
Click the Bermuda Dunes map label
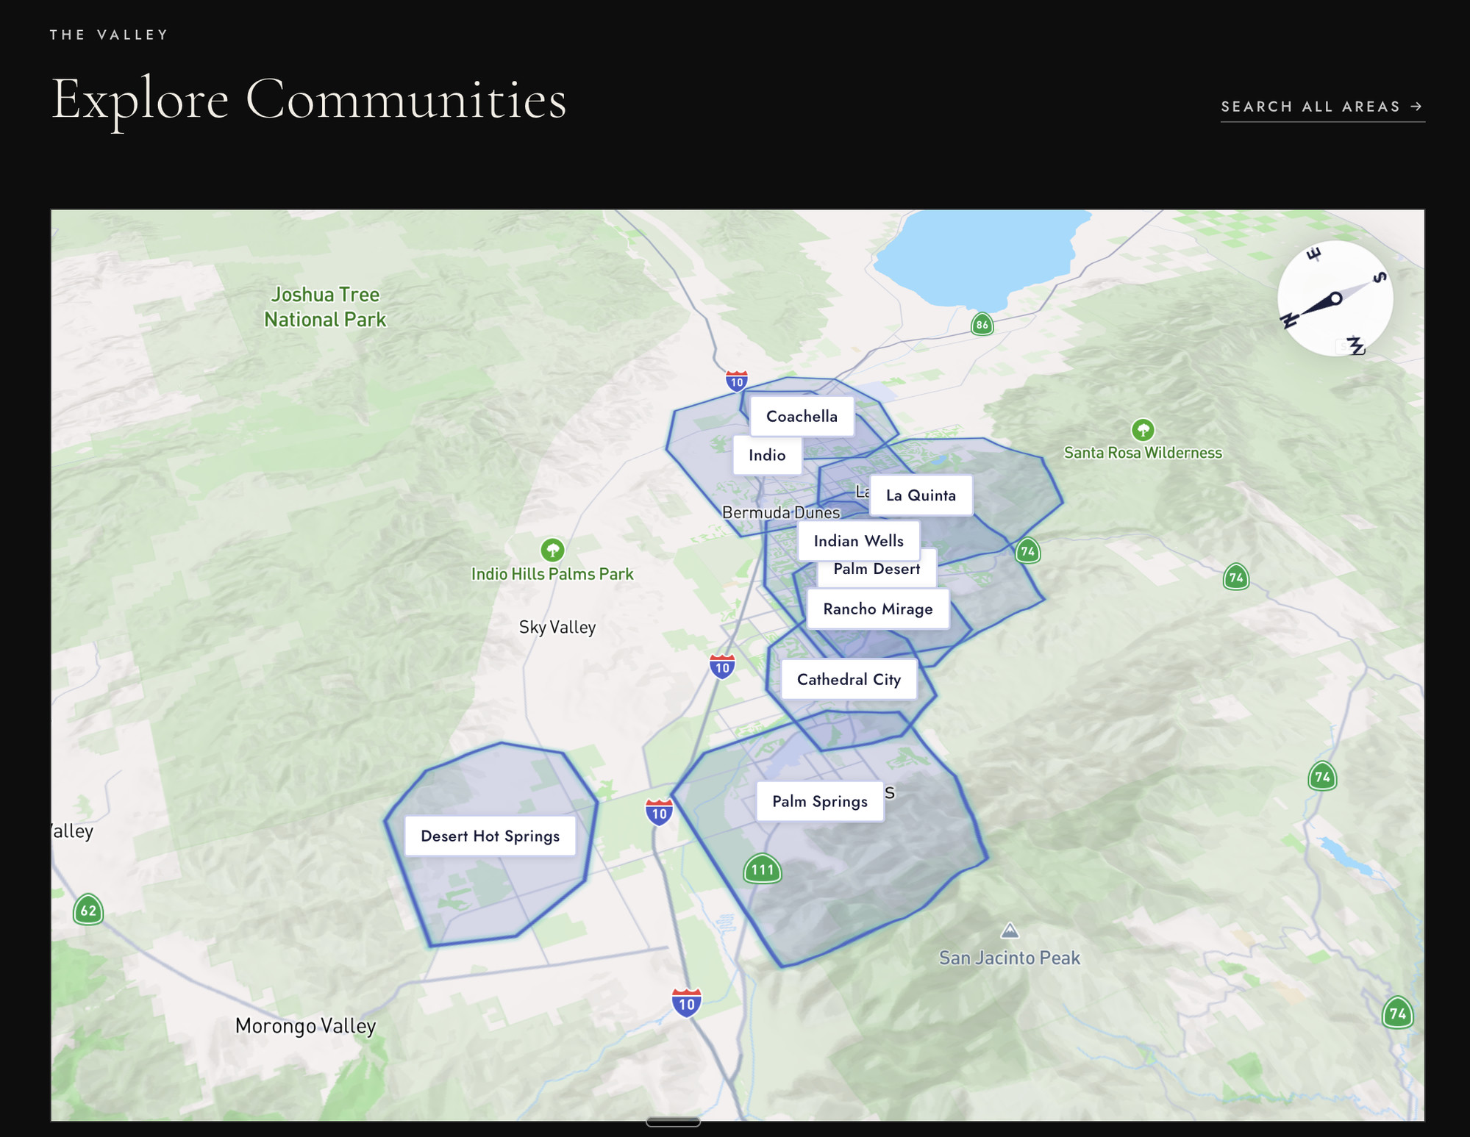click(x=781, y=512)
